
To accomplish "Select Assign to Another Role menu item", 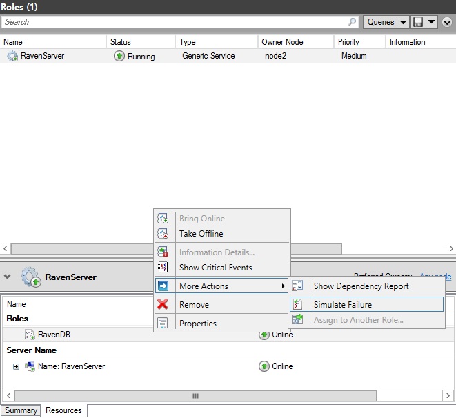I will click(x=367, y=319).
